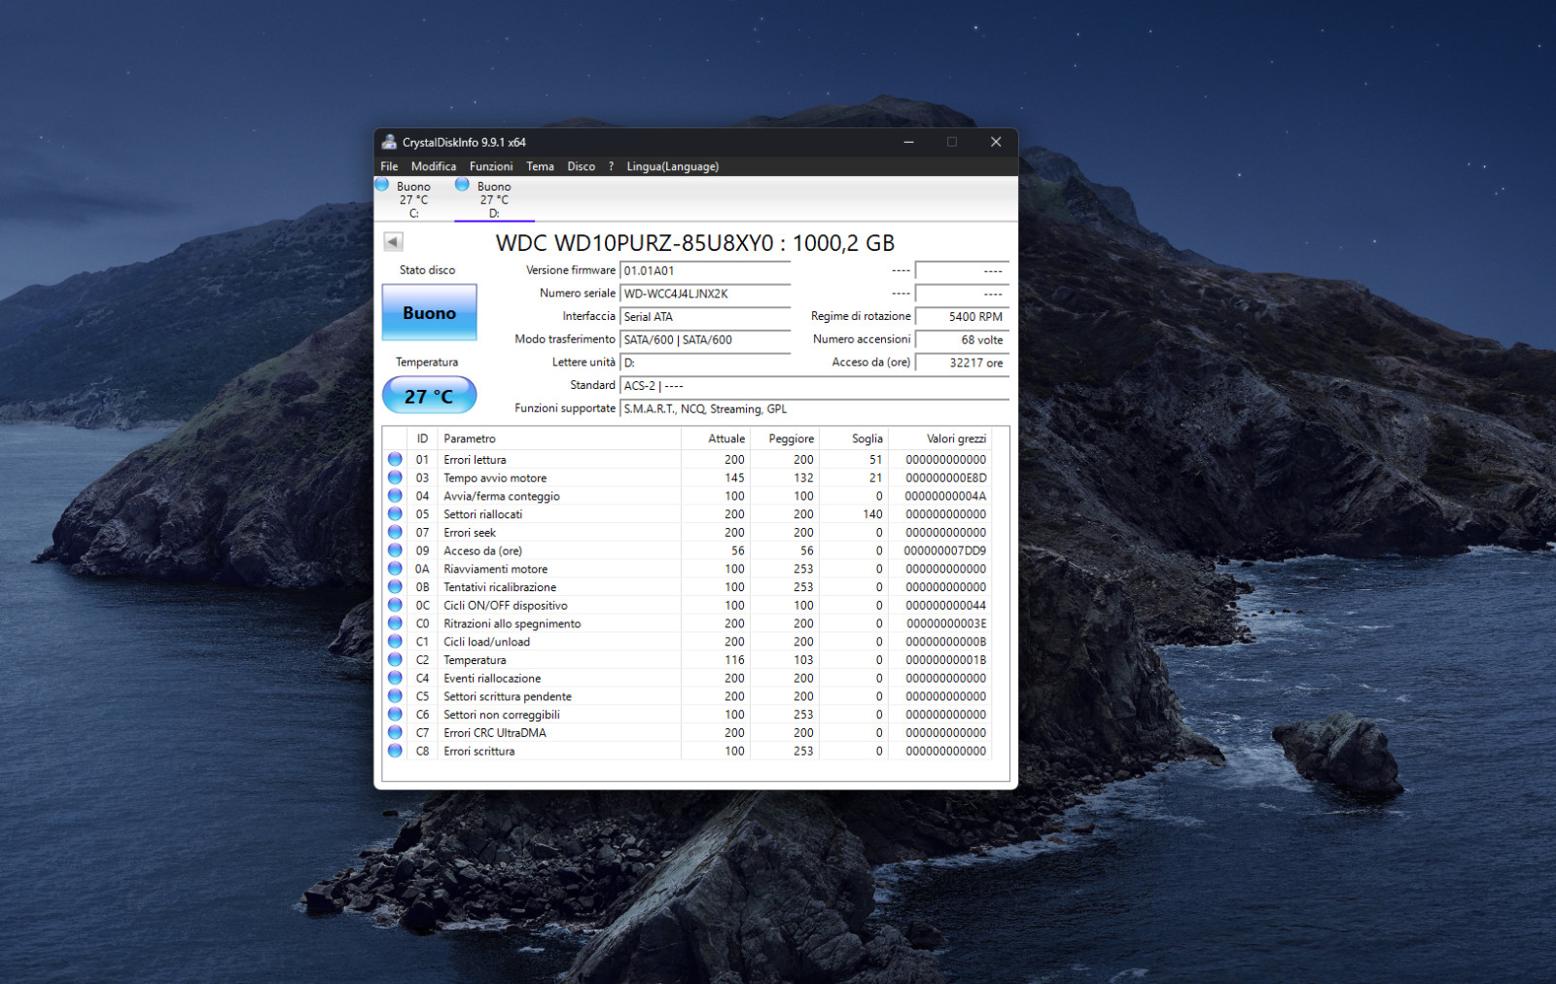The image size is (1556, 984).
Task: Click the Versione firmware field
Action: (x=705, y=271)
